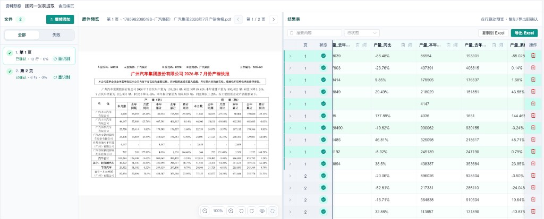Open file entry 1. 第 1 页

[x=39, y=56]
